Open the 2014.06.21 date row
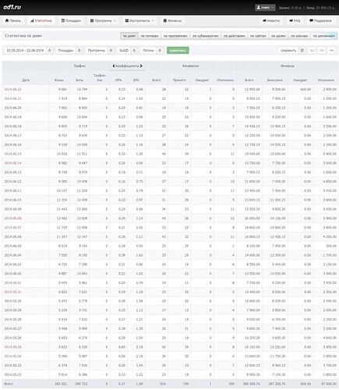 click(x=12, y=98)
